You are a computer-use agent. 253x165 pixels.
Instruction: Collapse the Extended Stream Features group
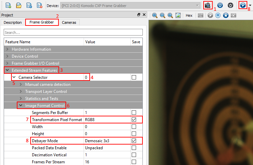point(7,70)
